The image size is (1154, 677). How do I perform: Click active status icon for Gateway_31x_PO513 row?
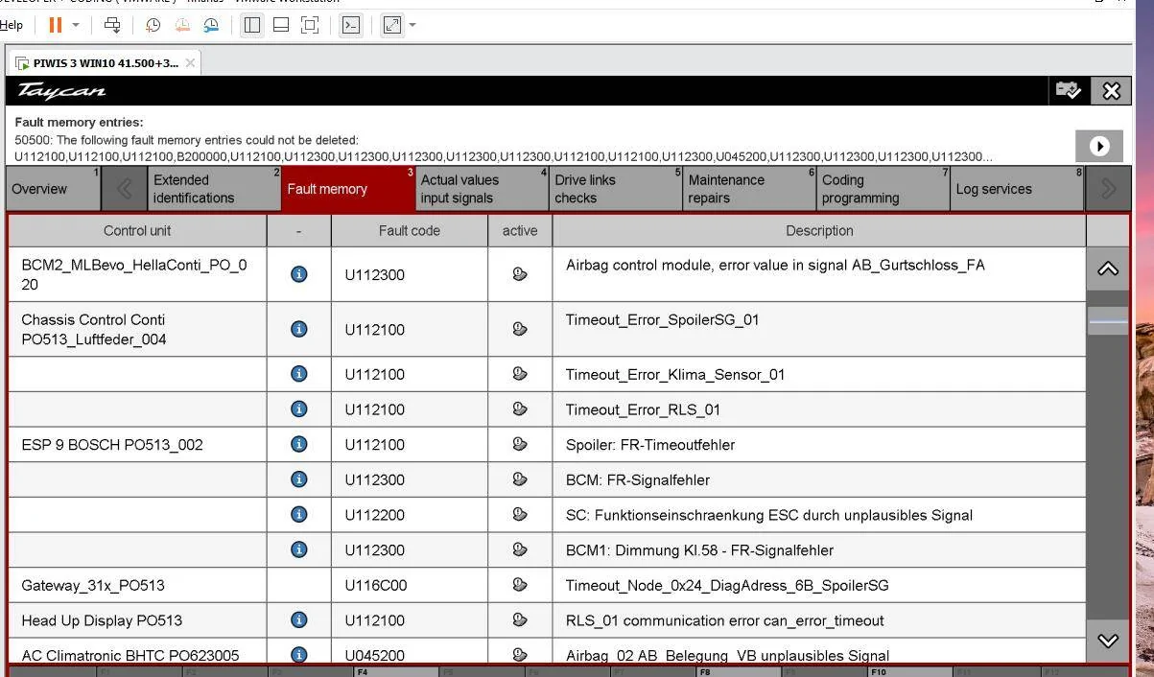[520, 584]
